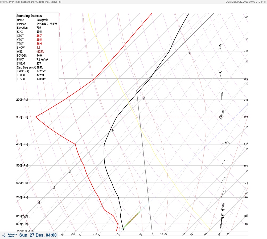Click the Elevation value 70ft
267x239 pixels.
tap(39, 28)
